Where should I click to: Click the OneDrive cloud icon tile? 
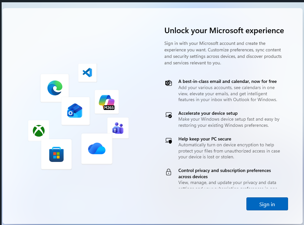[97, 149]
